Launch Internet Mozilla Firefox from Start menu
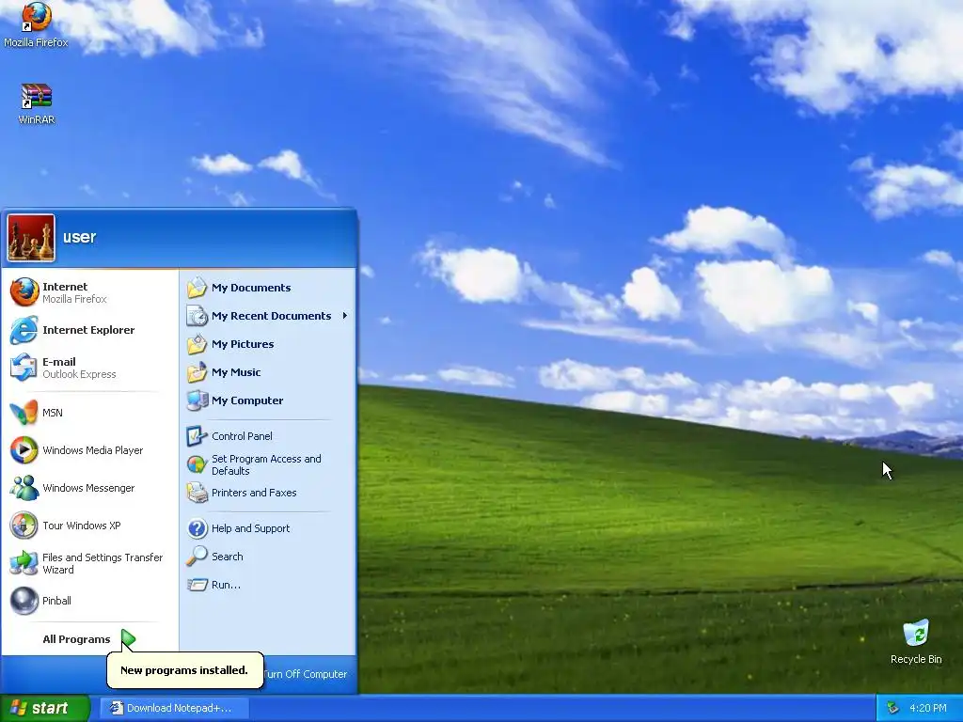 point(90,292)
